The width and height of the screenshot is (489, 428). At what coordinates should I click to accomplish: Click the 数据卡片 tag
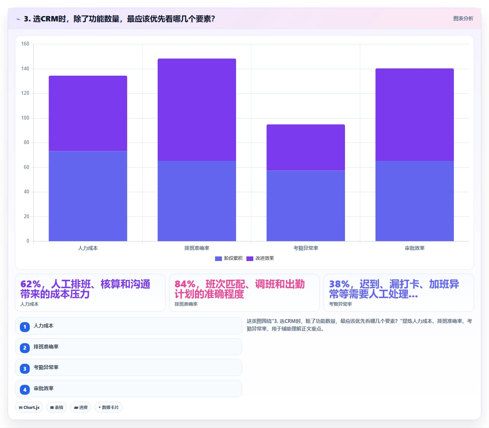[108, 407]
